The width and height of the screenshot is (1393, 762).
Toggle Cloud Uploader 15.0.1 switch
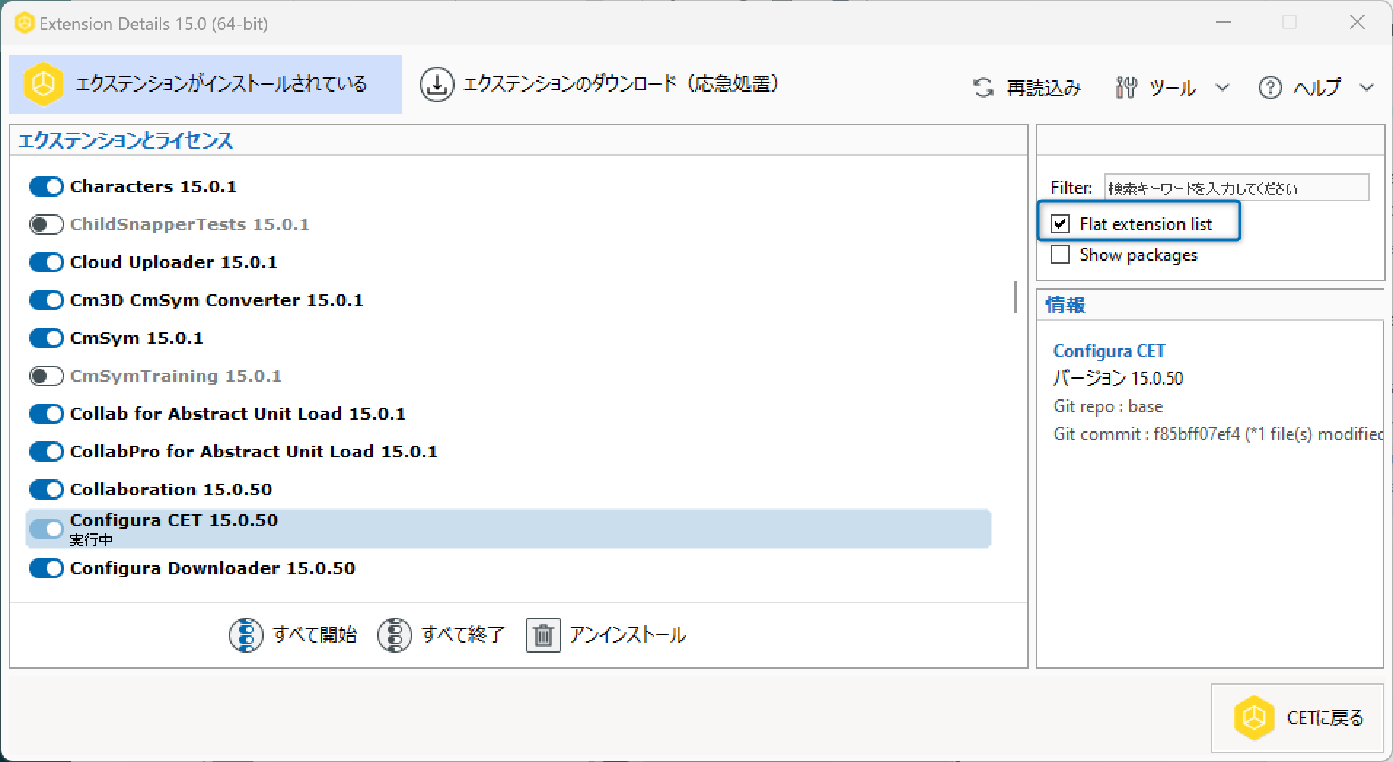(47, 262)
